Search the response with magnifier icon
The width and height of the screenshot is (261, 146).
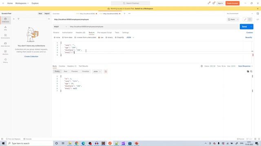251,71
